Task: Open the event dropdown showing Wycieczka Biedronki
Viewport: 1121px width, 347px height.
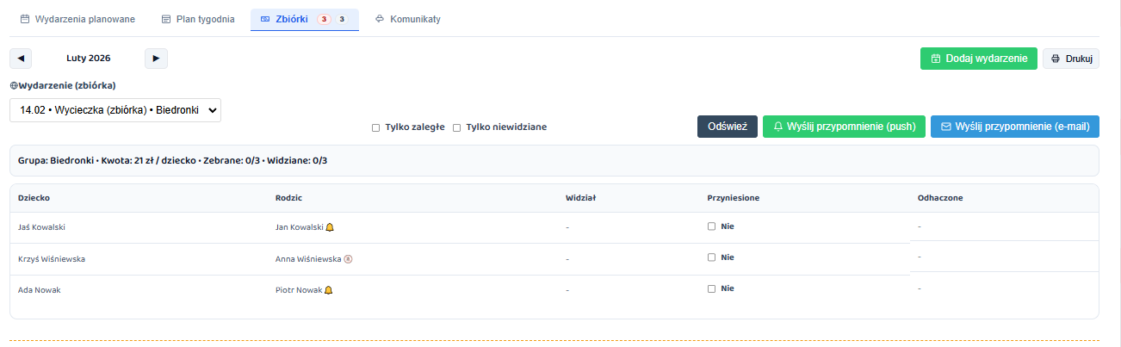Action: [115, 110]
